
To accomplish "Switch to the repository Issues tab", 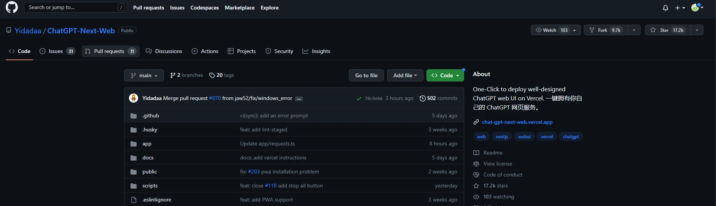I will (57, 51).
